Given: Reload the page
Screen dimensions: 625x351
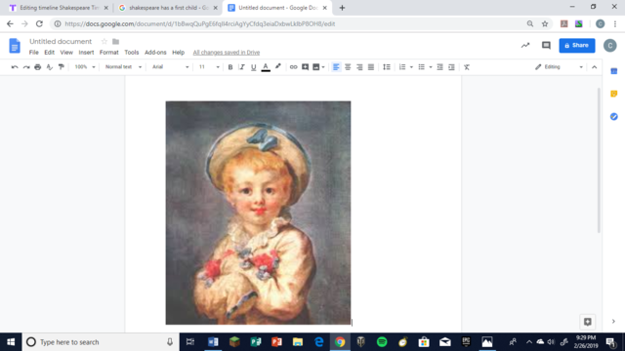Looking at the screenshot, I should (39, 23).
